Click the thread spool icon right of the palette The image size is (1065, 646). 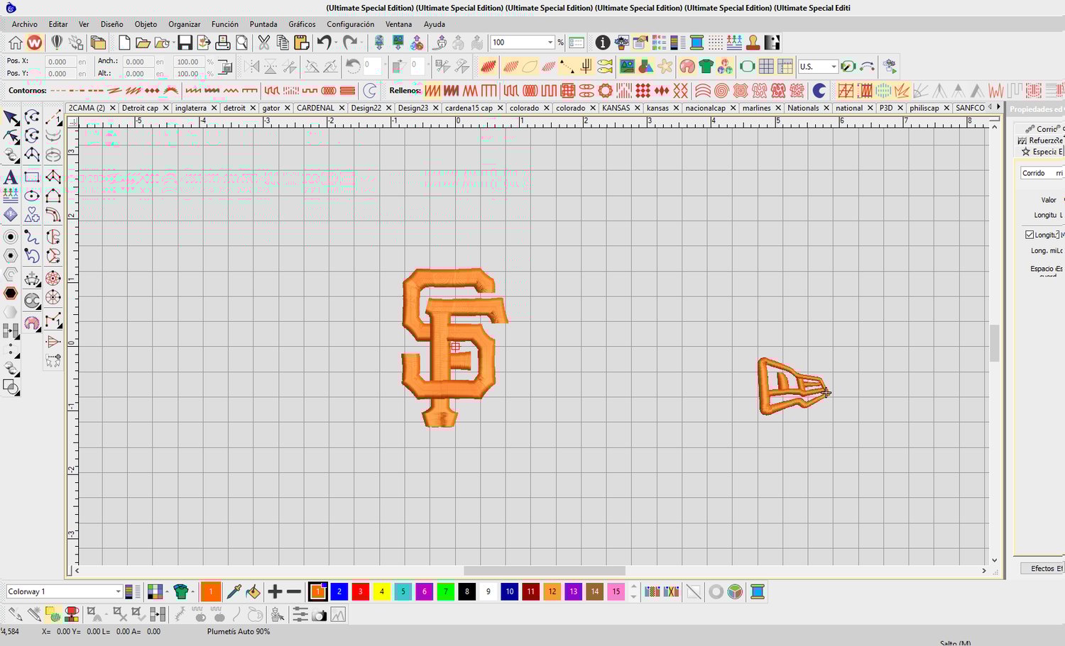coord(758,591)
